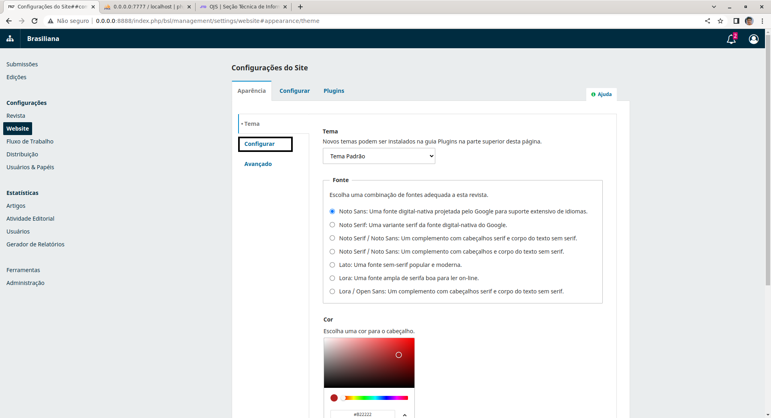771x418 pixels.
Task: Click the page vertical scrollbar
Action: point(768,161)
